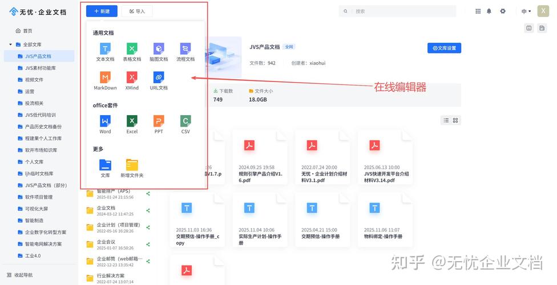Open 文库设置 library settings
Screen dimensions: 557x285
point(444,48)
